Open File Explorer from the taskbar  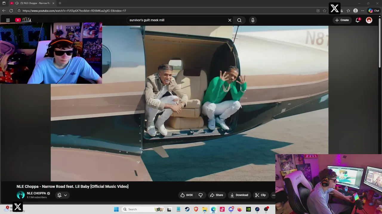(205, 209)
